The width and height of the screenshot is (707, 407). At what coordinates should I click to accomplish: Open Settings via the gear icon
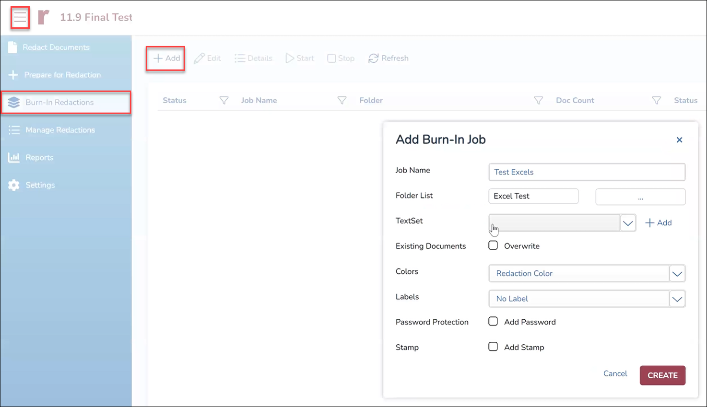point(14,185)
